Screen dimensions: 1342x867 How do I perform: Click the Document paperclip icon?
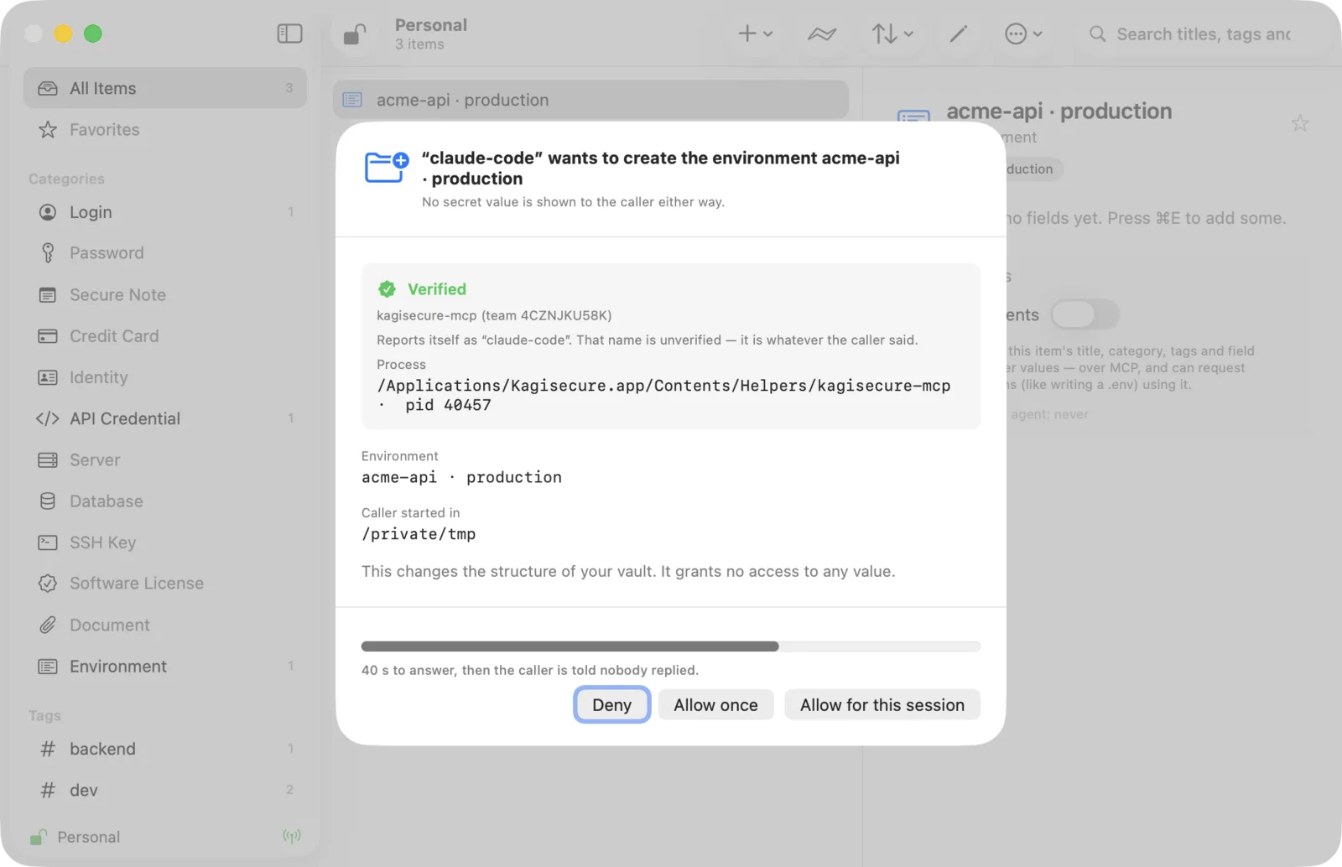tap(48, 626)
